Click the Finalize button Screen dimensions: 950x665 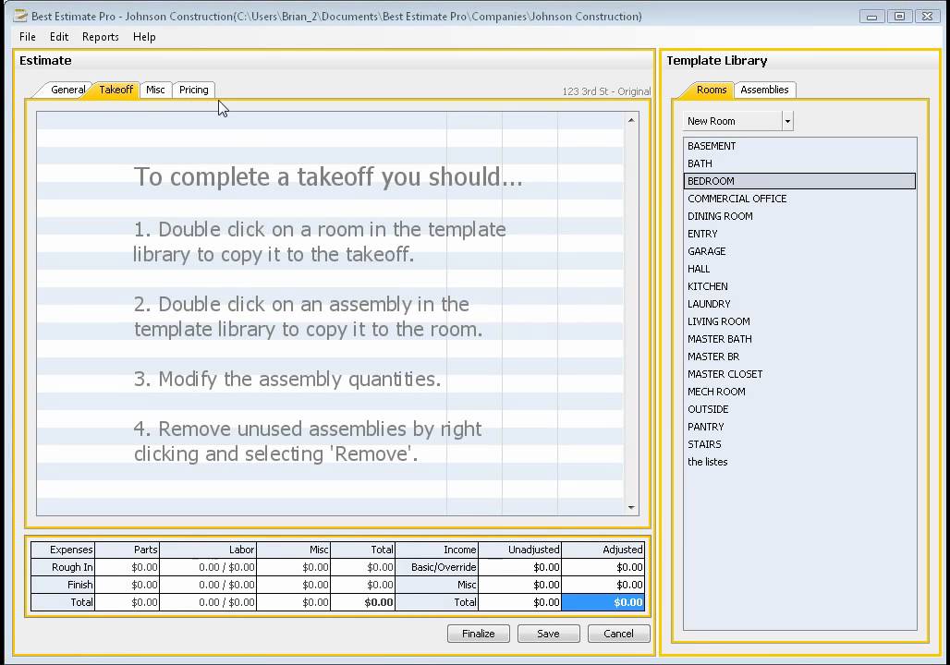(x=479, y=634)
